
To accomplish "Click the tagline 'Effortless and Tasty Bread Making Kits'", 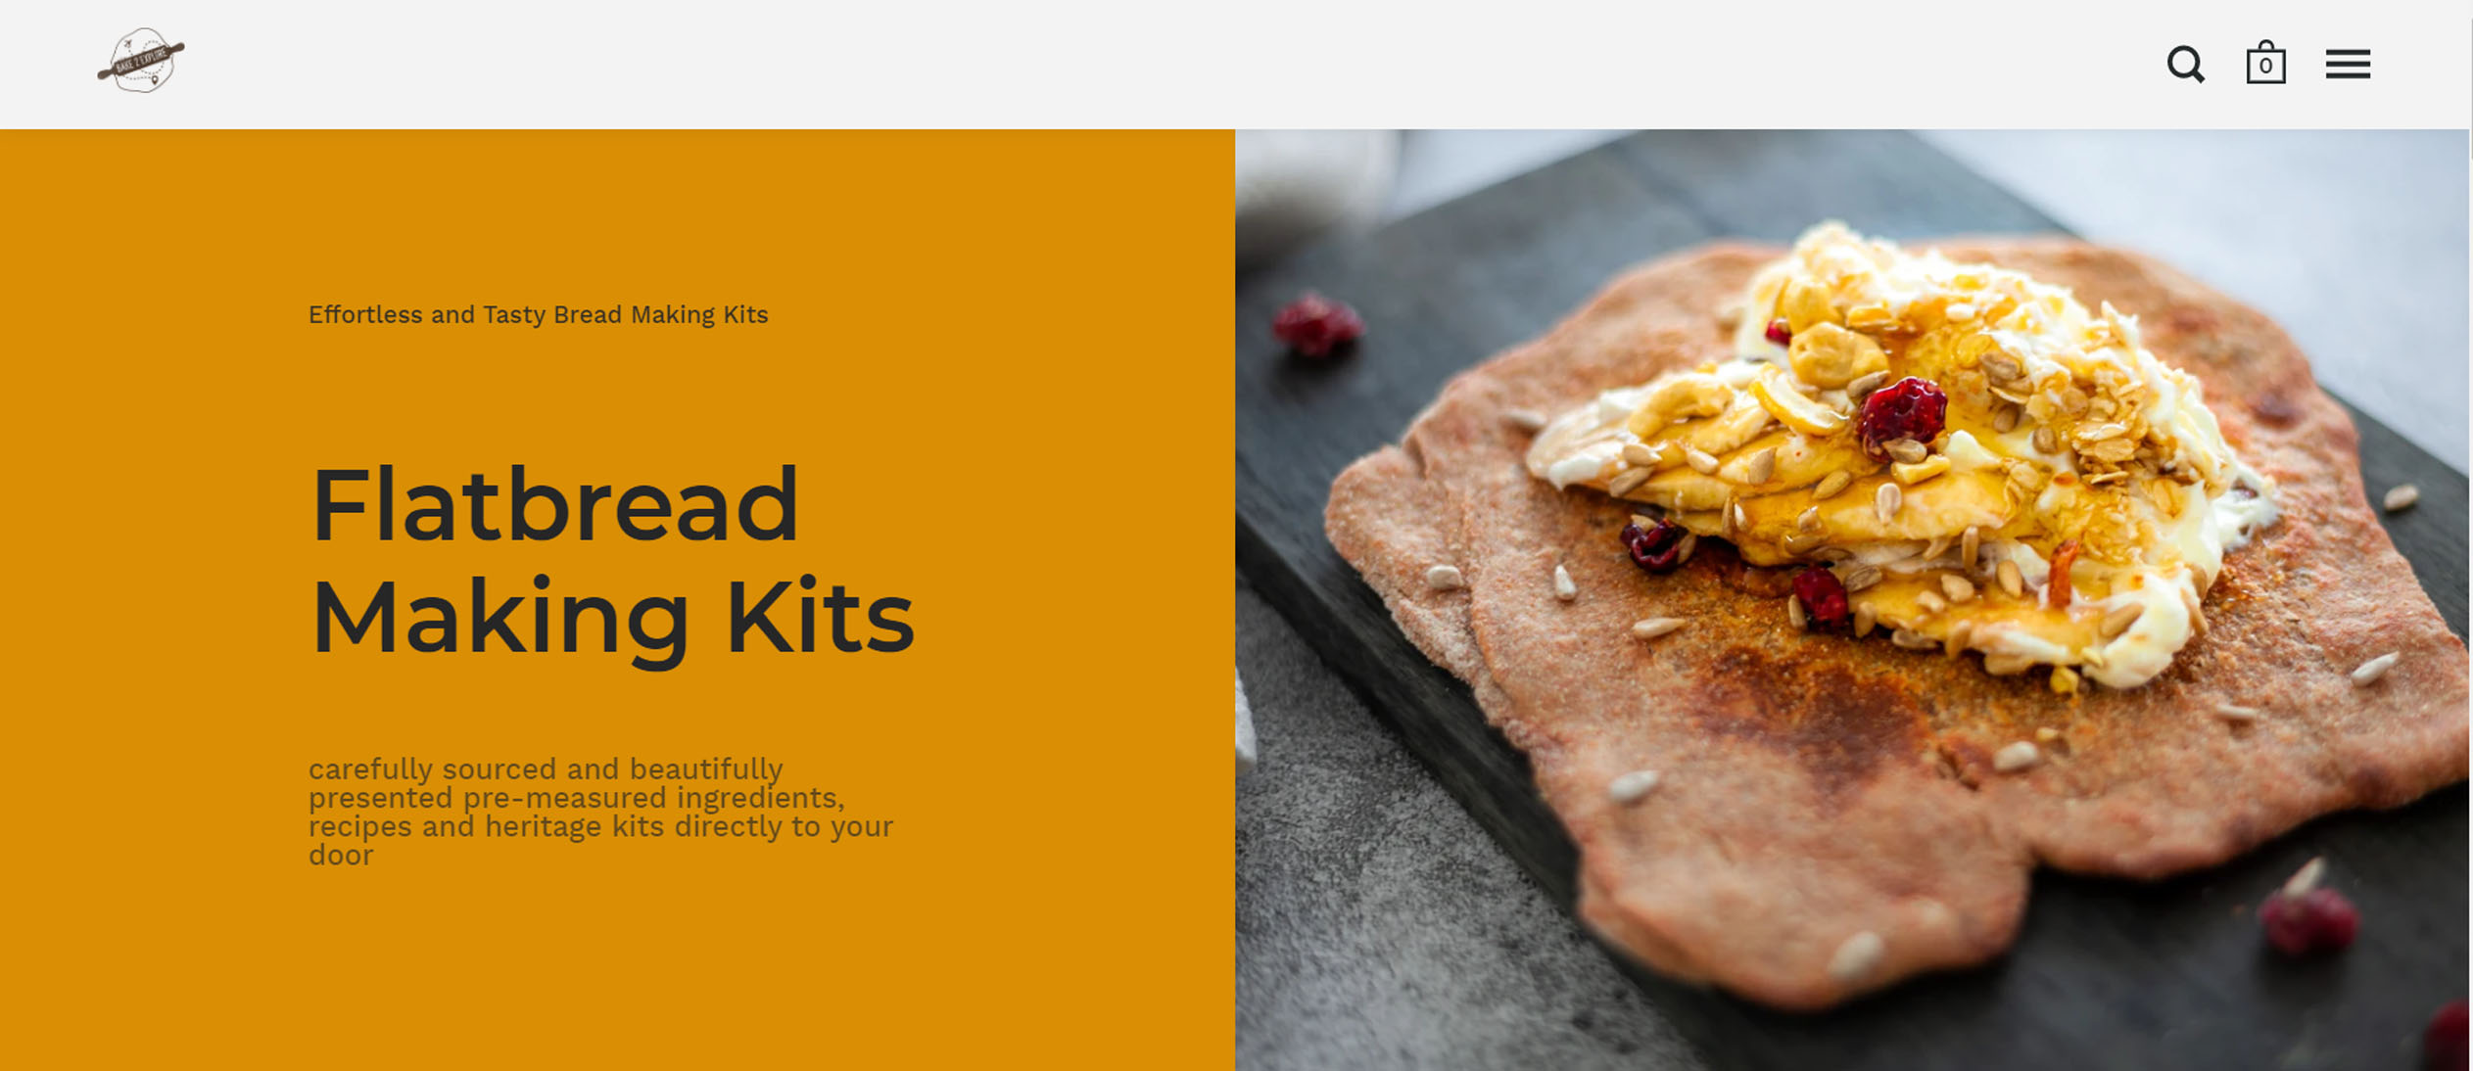I will click(538, 314).
